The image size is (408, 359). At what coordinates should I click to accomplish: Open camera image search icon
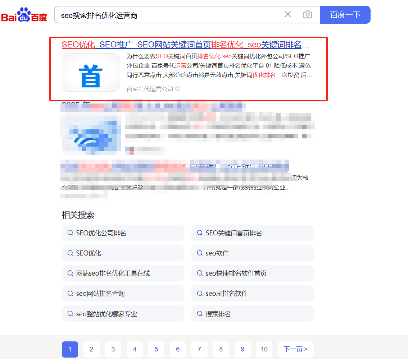point(307,14)
